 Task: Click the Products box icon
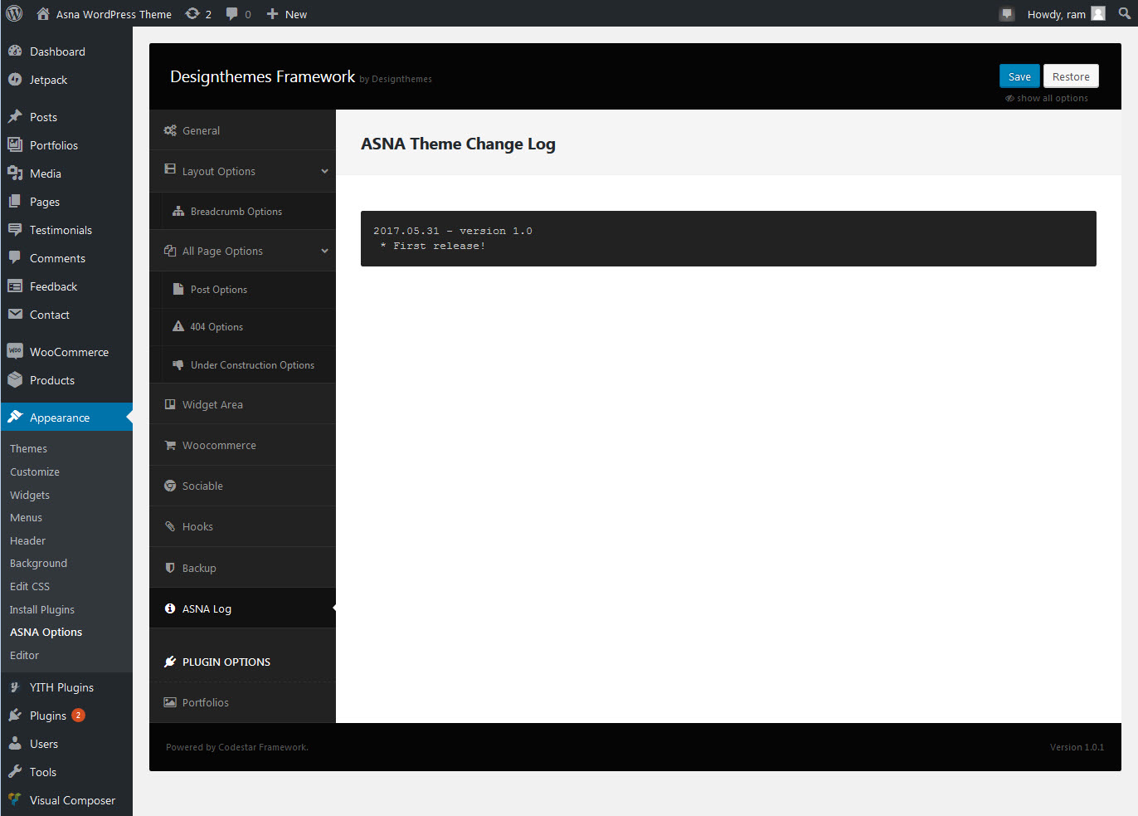tap(15, 379)
